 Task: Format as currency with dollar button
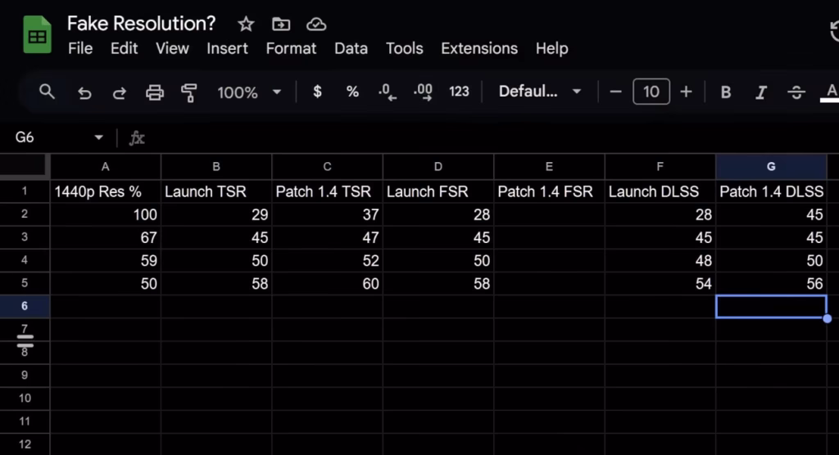click(x=318, y=92)
